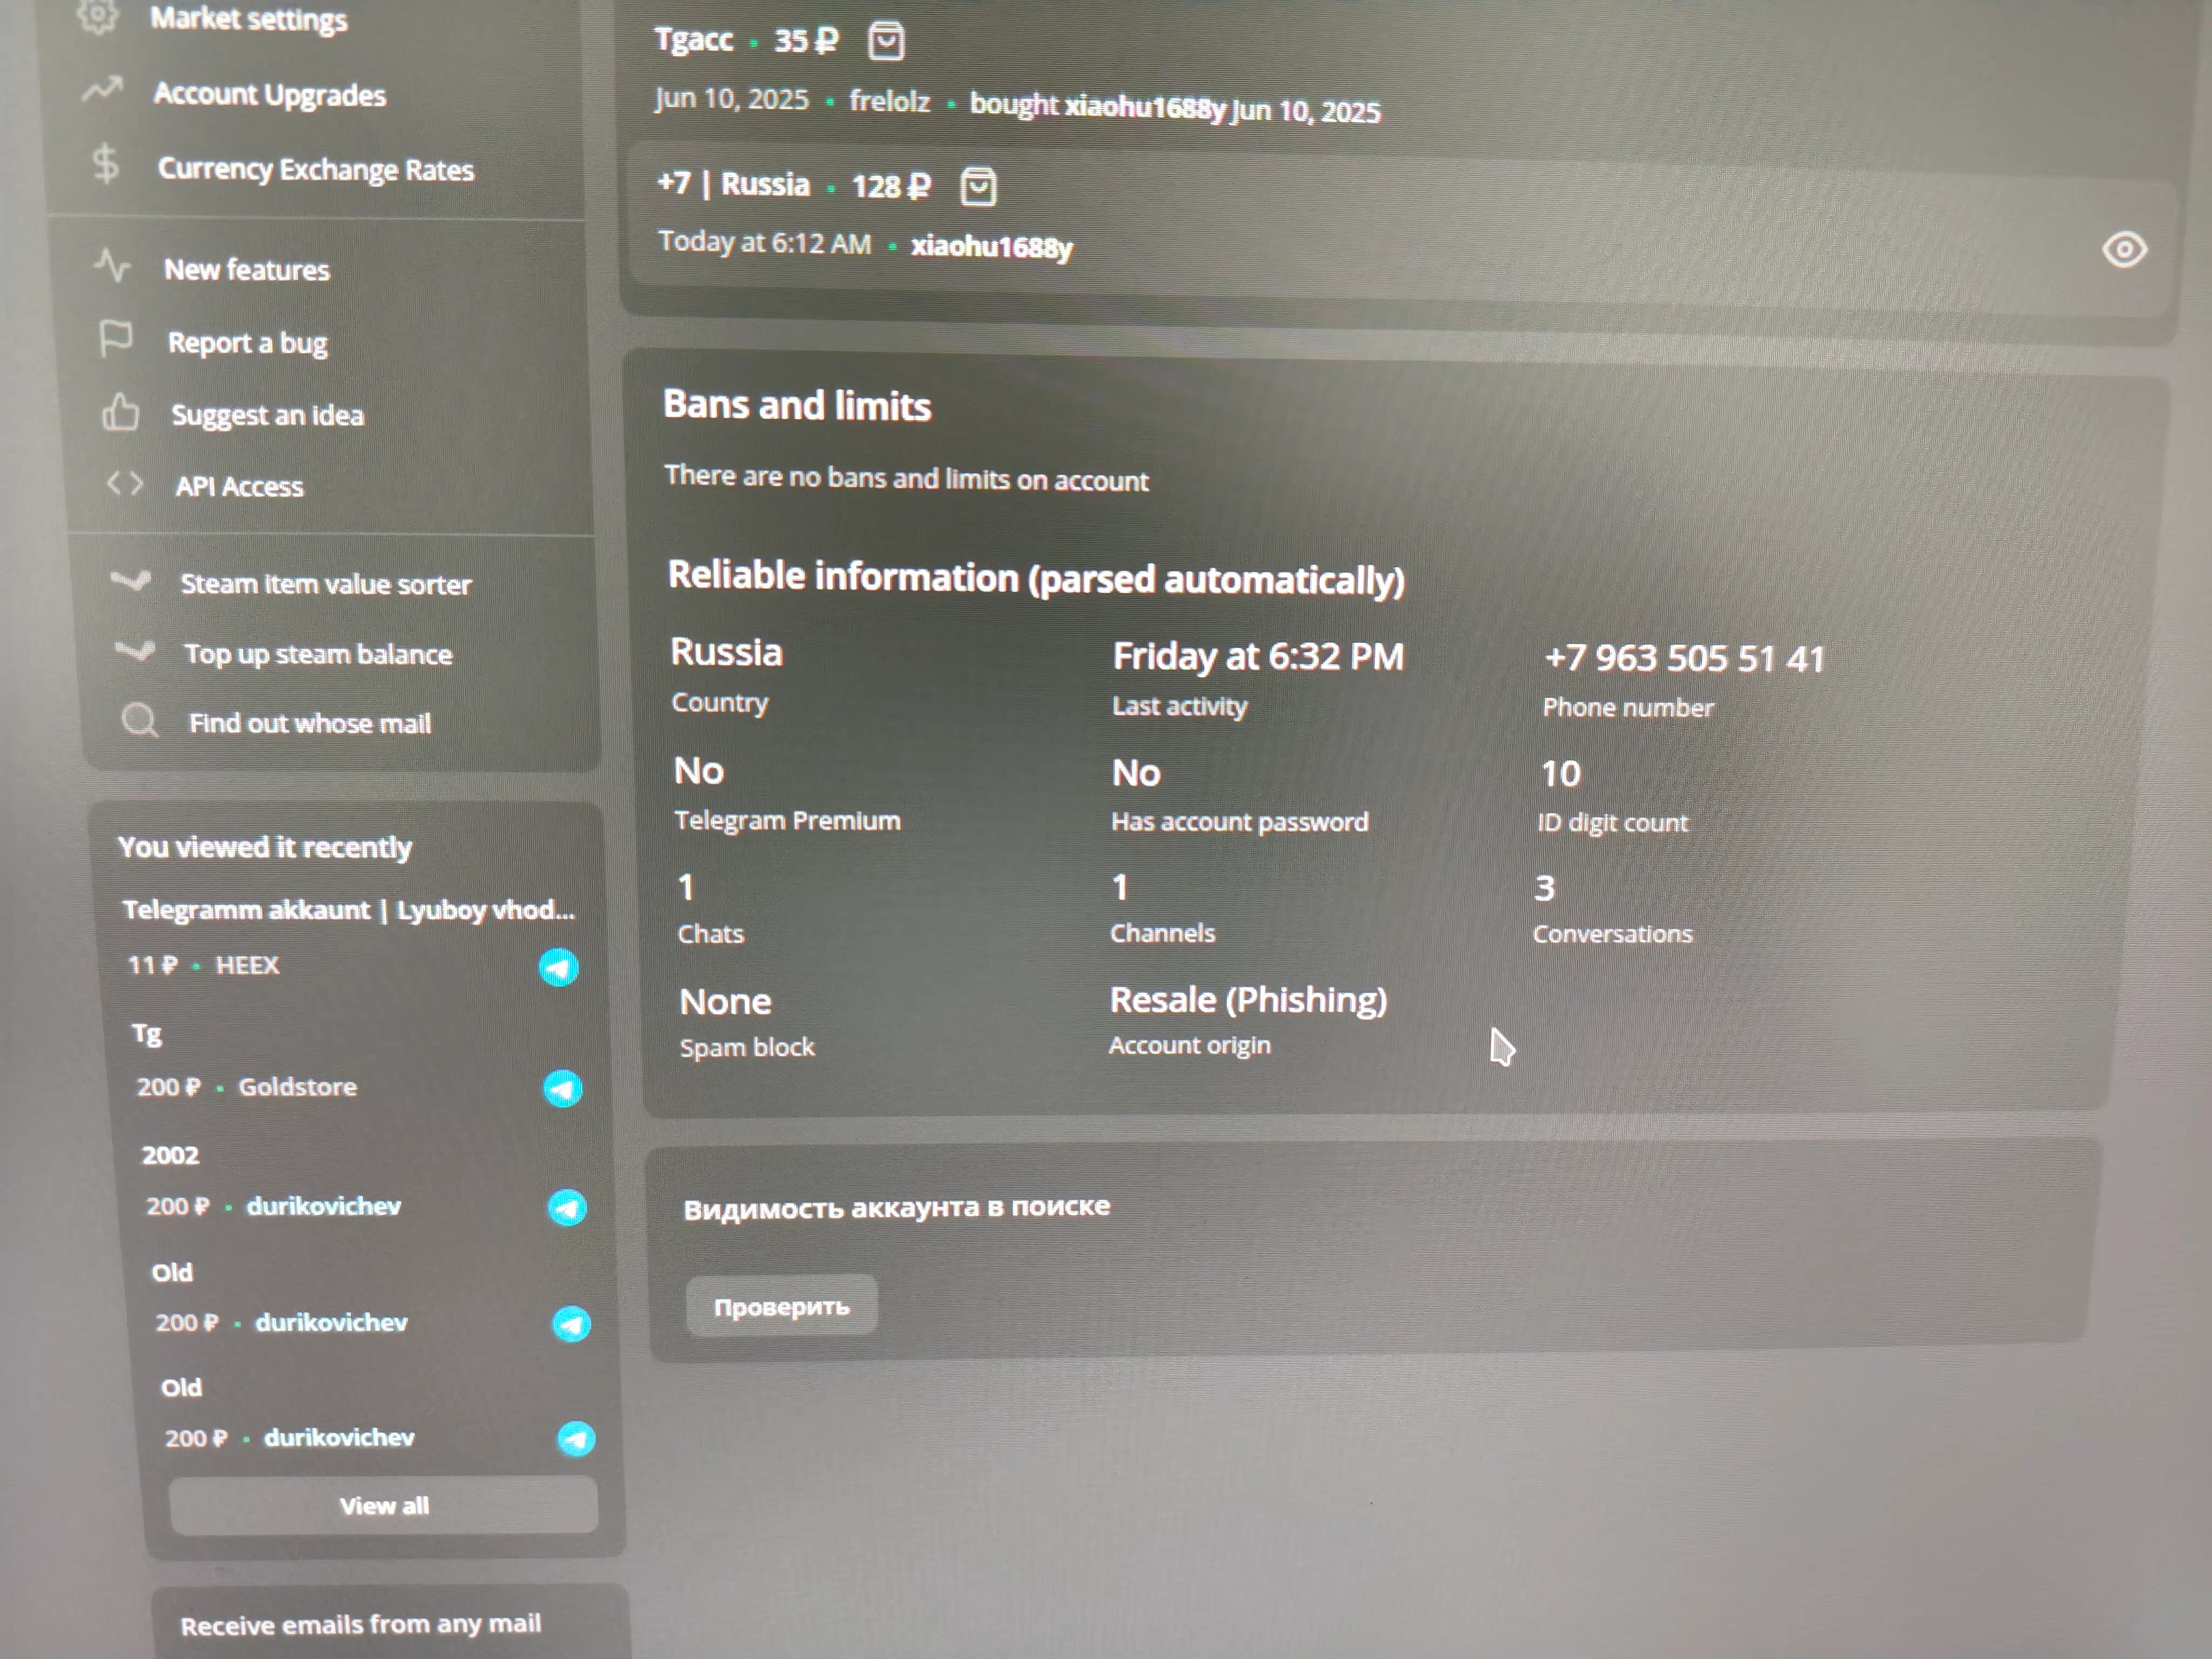This screenshot has width=2212, height=1659.
Task: Click Receive emails from any mail
Action: click(361, 1624)
